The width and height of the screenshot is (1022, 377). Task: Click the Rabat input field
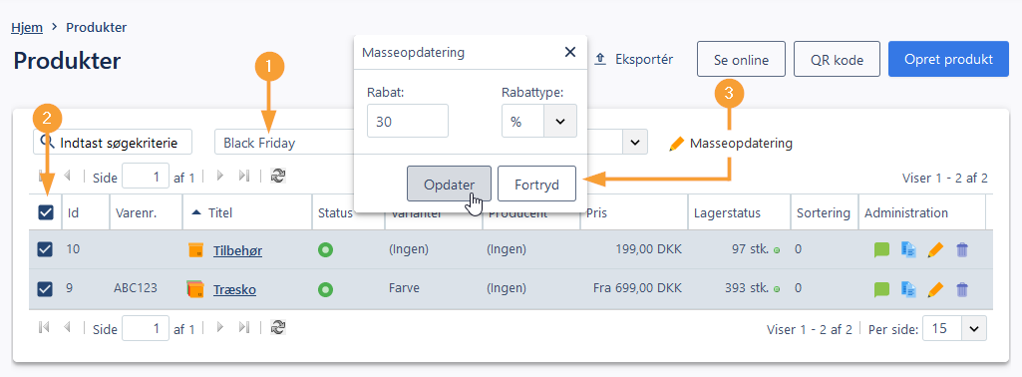coord(408,122)
